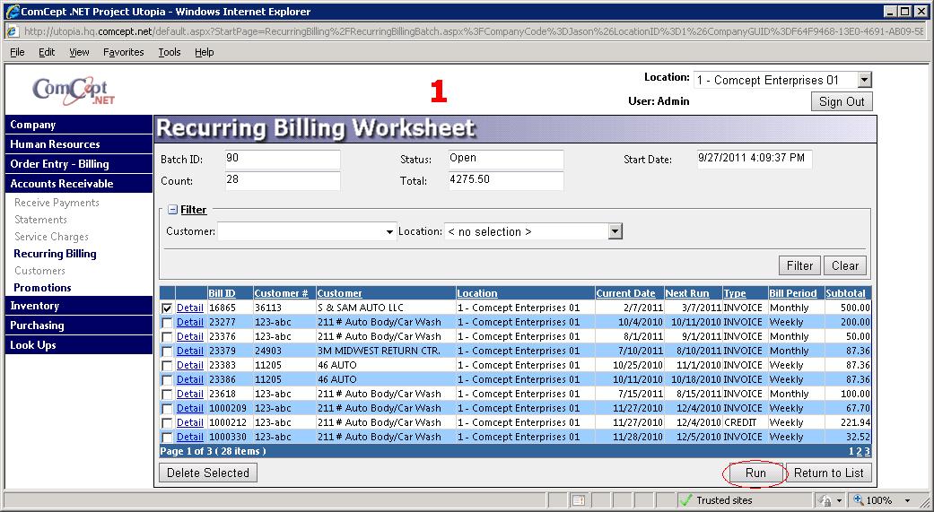Open Detail link for Bill ID 23618
Image resolution: width=934 pixels, height=512 pixels.
(x=189, y=394)
